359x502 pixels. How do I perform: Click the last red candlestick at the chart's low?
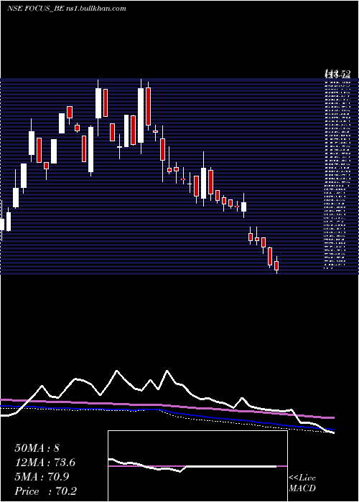coord(276,266)
